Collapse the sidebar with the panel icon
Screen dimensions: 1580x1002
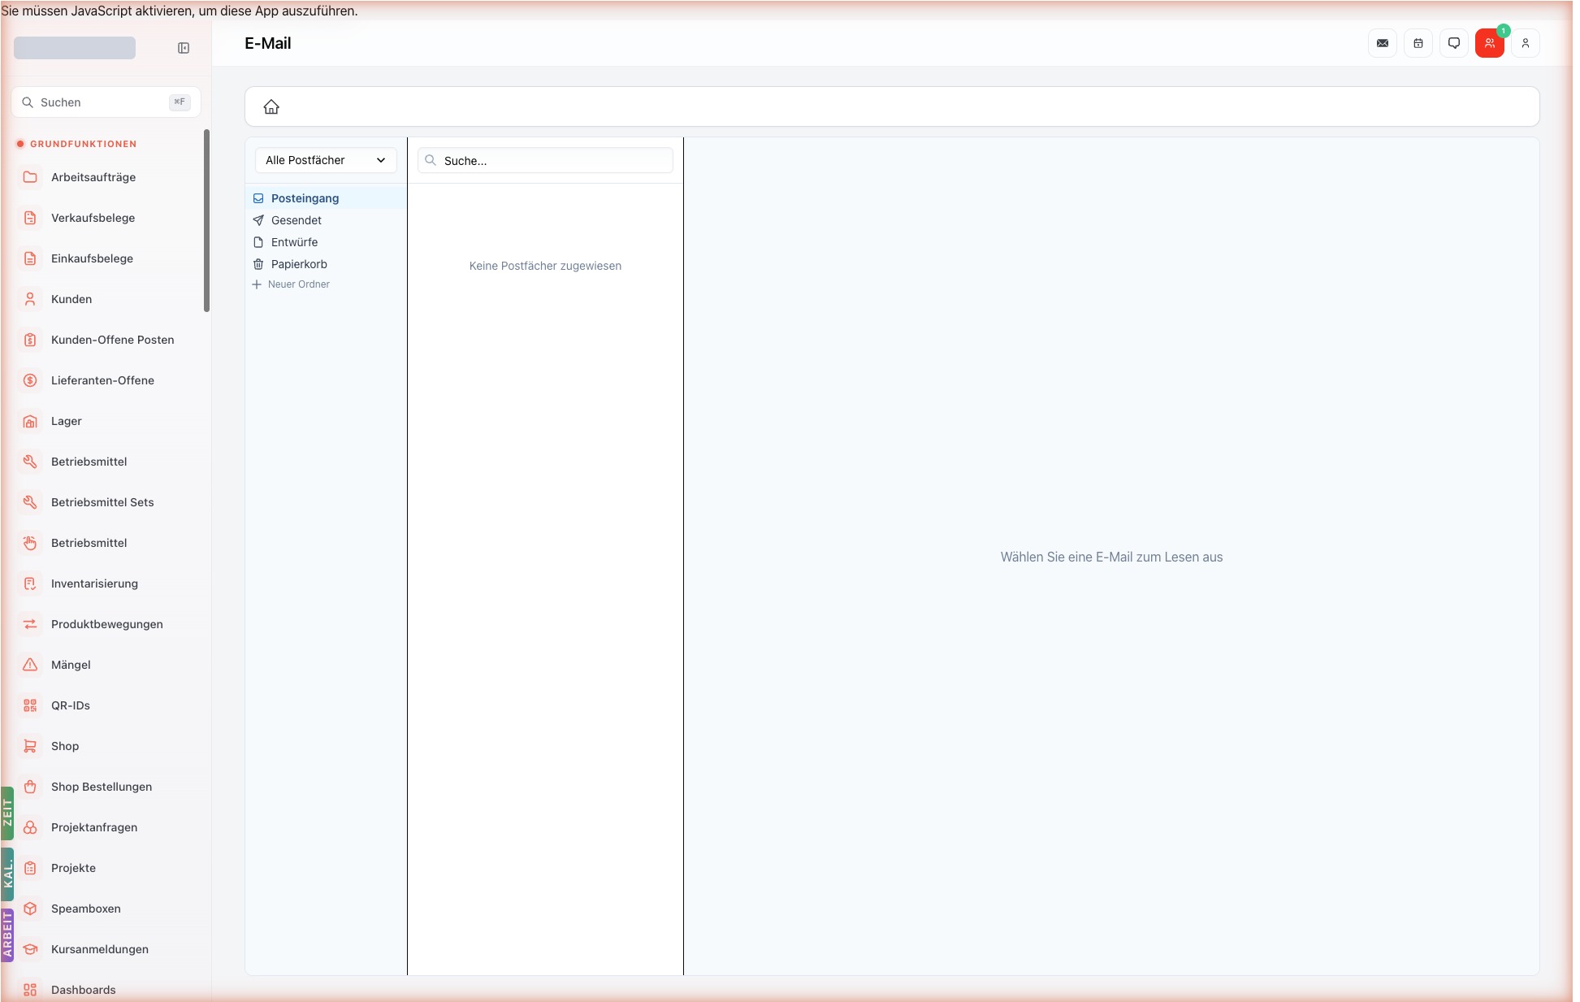point(184,48)
